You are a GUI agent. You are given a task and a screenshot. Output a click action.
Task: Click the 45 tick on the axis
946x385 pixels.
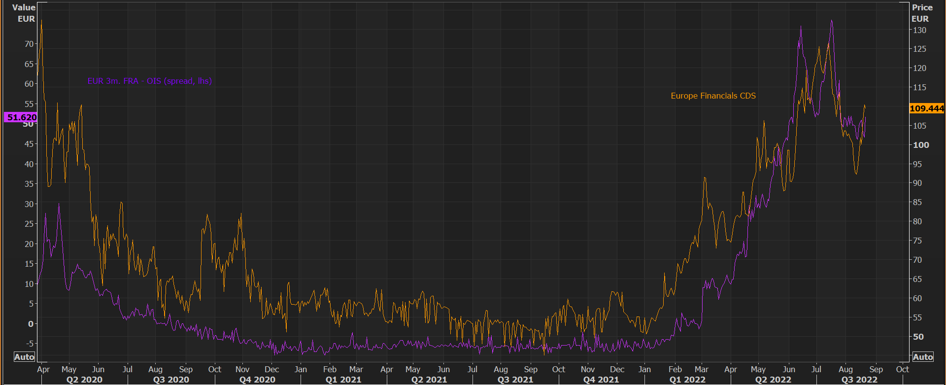click(x=29, y=144)
